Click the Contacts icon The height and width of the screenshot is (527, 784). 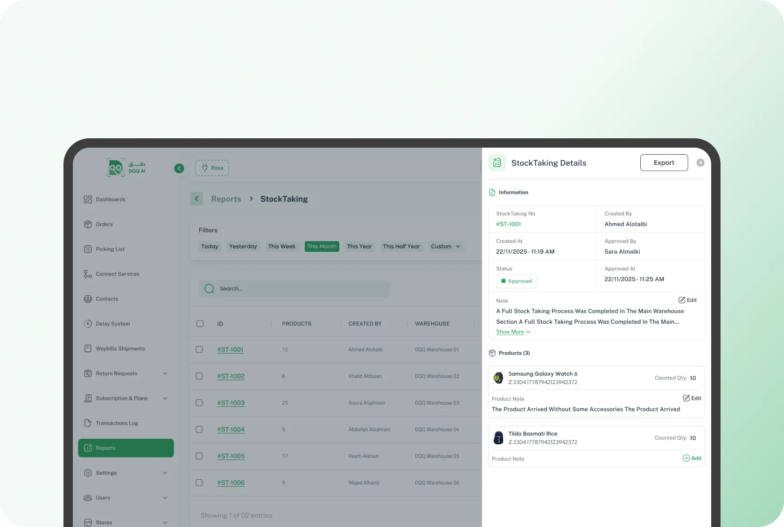coord(88,299)
